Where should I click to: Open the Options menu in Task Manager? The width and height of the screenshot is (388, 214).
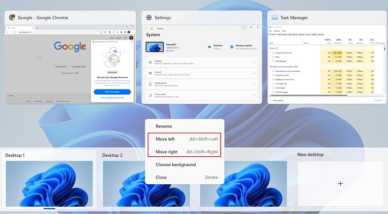[x=277, y=31]
